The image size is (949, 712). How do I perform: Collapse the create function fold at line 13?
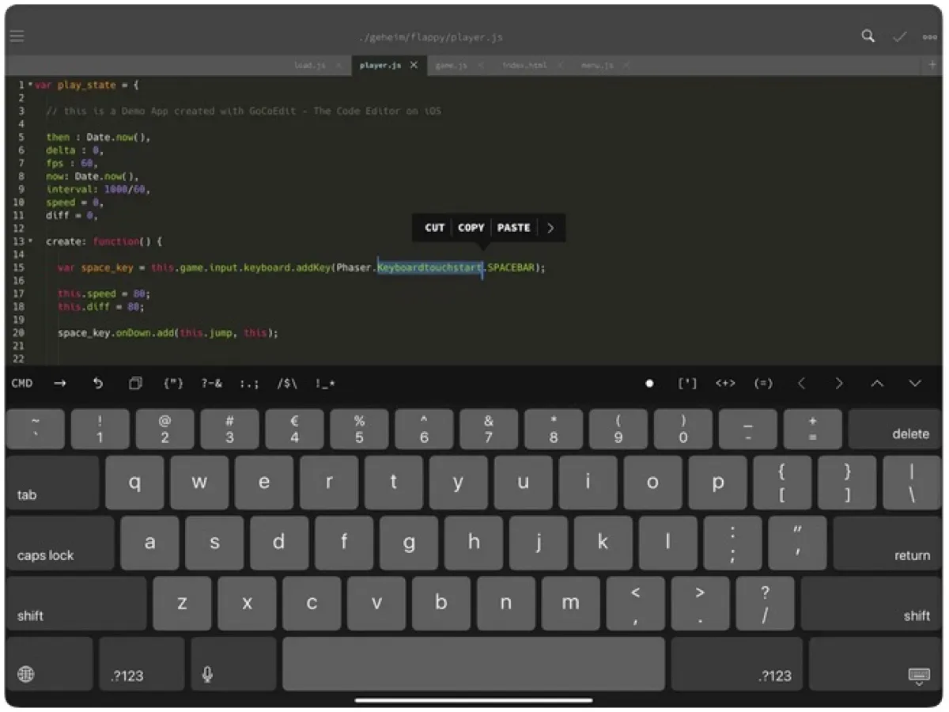[x=30, y=241]
